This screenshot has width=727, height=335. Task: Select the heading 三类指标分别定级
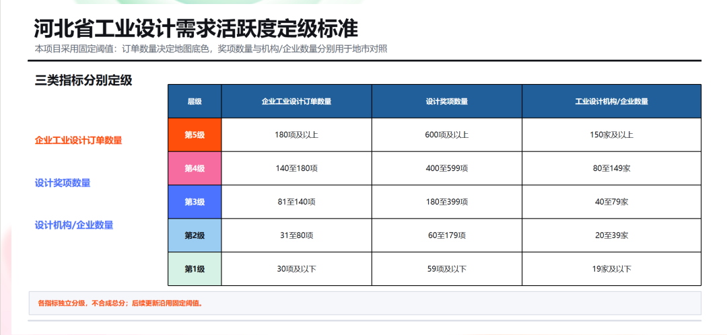(83, 81)
